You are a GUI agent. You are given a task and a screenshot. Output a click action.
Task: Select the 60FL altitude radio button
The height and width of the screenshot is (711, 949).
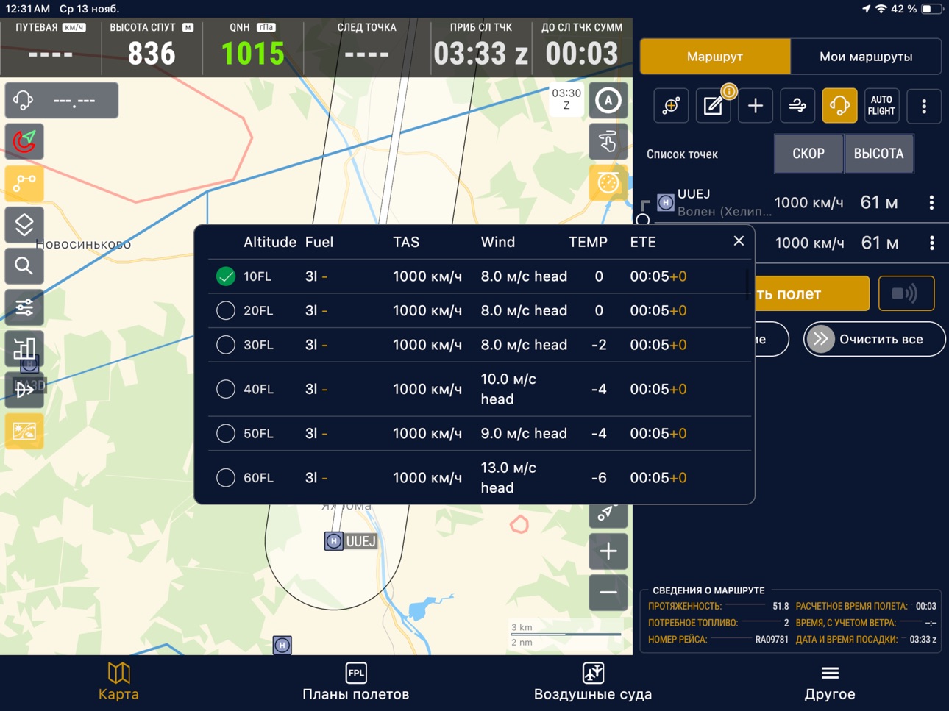pos(226,478)
